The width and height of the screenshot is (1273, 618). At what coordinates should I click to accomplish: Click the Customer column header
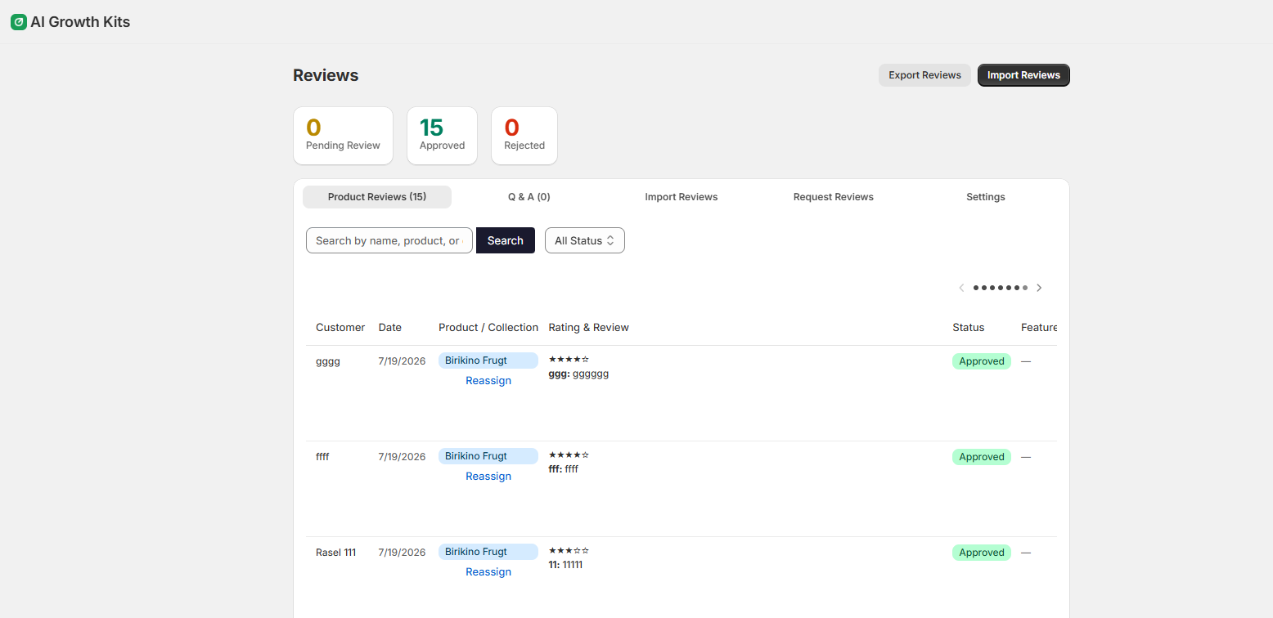pyautogui.click(x=340, y=328)
